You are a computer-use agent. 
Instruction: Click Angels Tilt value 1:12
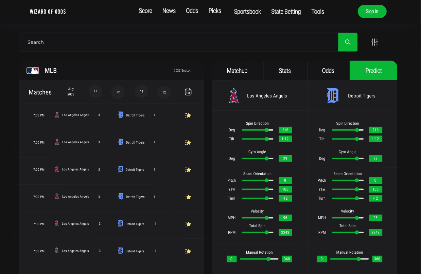click(285, 139)
